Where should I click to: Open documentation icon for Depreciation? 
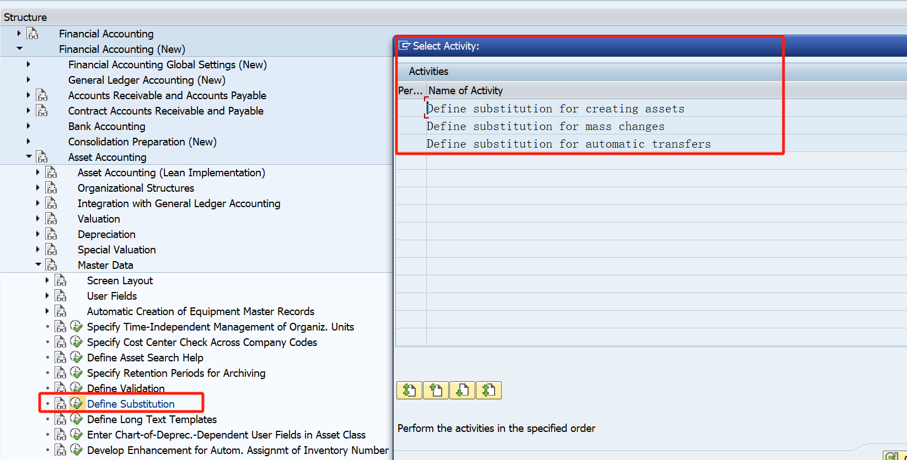(x=51, y=234)
